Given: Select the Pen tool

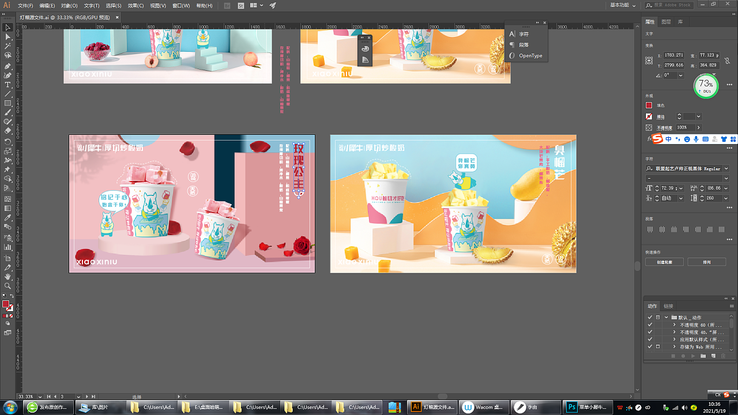Looking at the screenshot, I should point(8,66).
